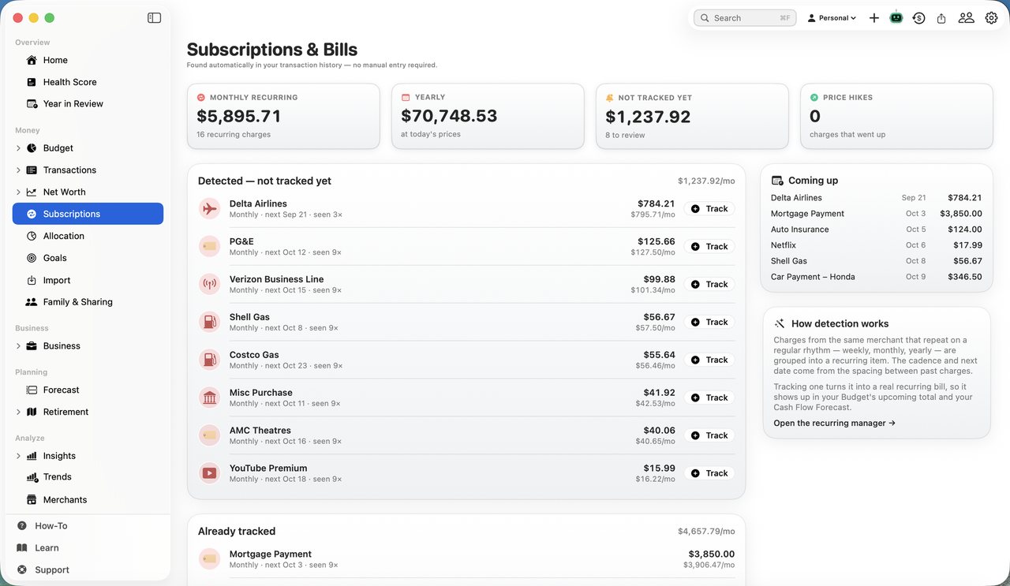1010x586 pixels.
Task: Expand the Business sidebar chevron
Action: (x=18, y=345)
